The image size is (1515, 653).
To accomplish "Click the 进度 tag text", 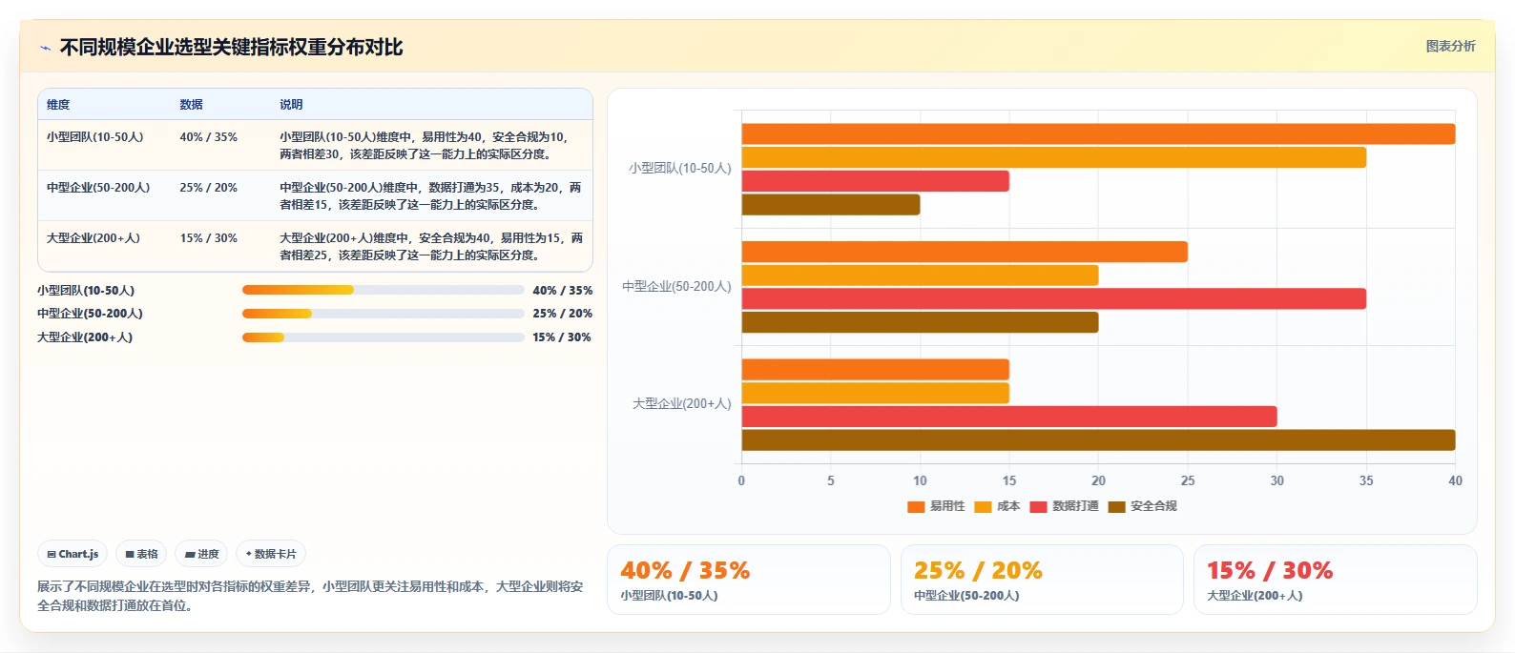I will [x=208, y=554].
